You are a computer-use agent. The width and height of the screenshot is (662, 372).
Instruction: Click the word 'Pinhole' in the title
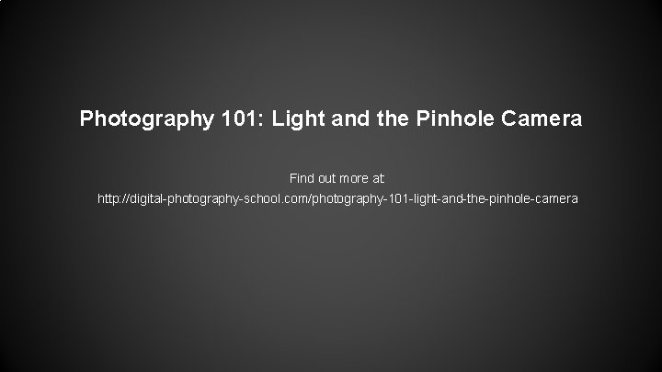(x=455, y=118)
